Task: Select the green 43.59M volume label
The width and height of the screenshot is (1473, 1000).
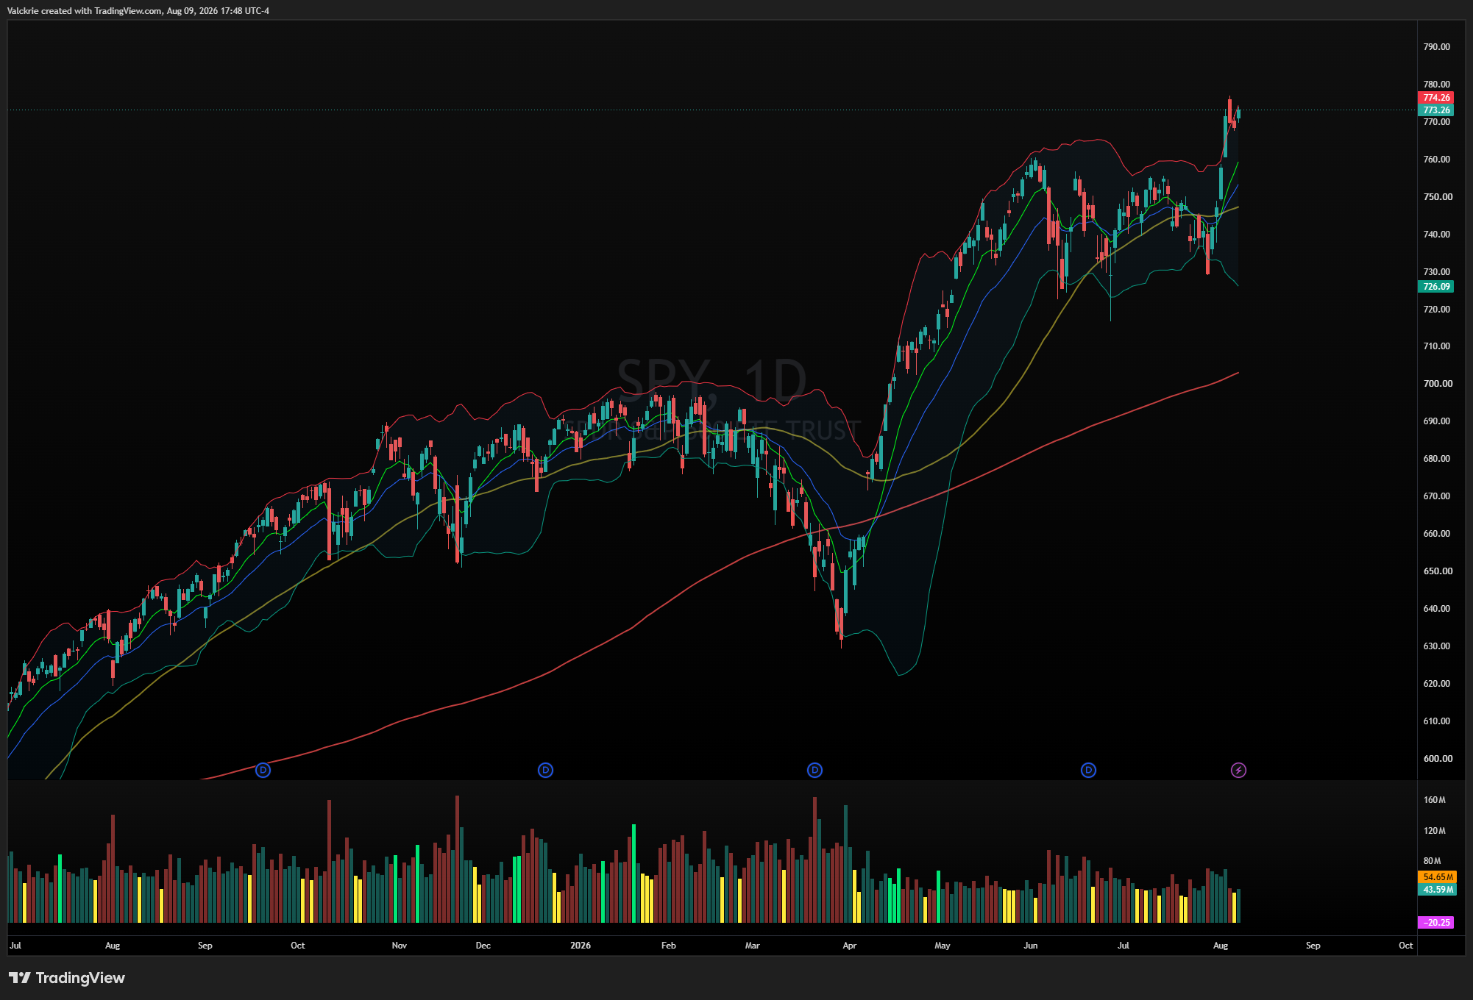Action: click(1437, 890)
